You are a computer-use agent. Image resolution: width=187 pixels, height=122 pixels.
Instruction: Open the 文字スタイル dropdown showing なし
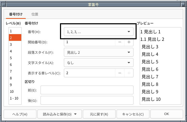[x=99, y=63]
